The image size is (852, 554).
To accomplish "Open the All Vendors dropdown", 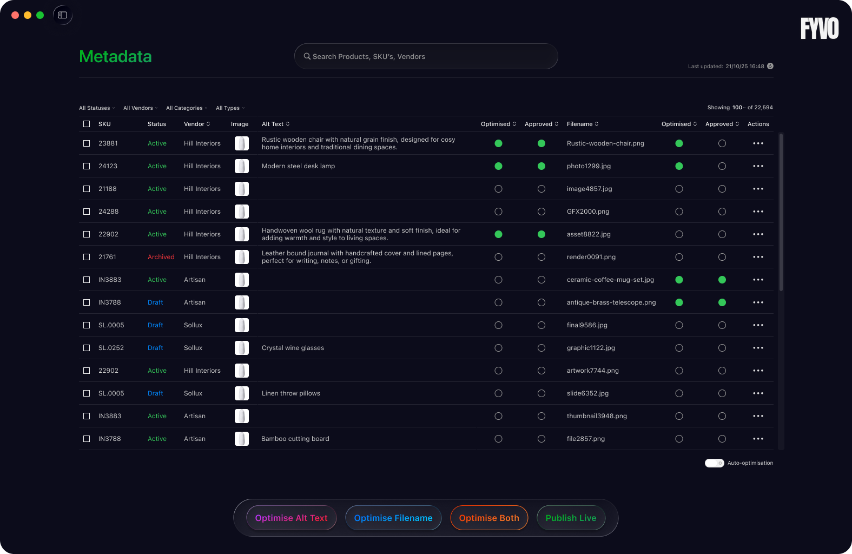I will pyautogui.click(x=140, y=108).
